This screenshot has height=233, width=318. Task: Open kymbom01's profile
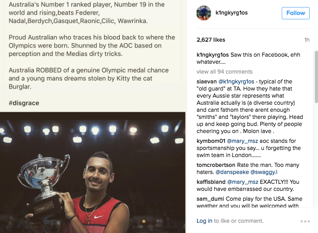click(x=210, y=141)
